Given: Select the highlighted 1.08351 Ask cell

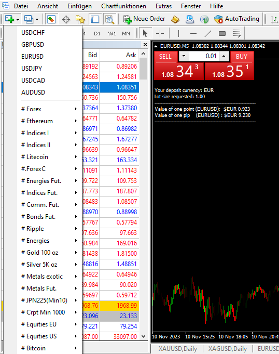Looking at the screenshot, I should click(x=119, y=87).
